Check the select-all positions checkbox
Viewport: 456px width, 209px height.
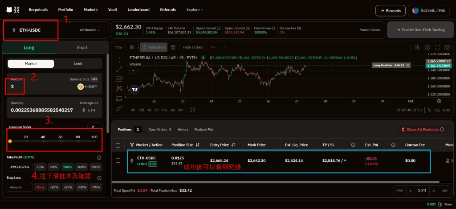(x=118, y=145)
